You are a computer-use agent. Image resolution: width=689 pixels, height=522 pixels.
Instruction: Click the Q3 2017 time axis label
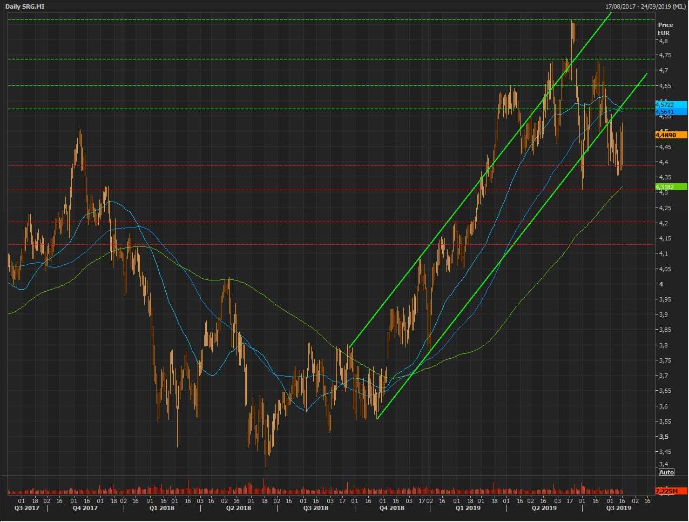(x=26, y=508)
